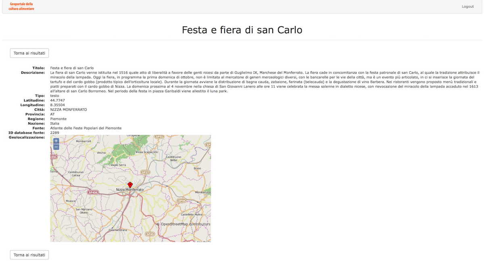Click the red location marker on Nizza Monferrato
This screenshot has height=271, width=484.
click(130, 184)
